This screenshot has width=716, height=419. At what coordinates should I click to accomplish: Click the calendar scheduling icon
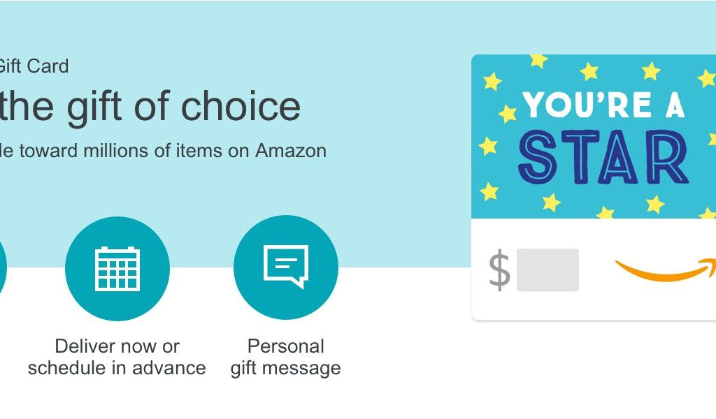[x=117, y=269]
